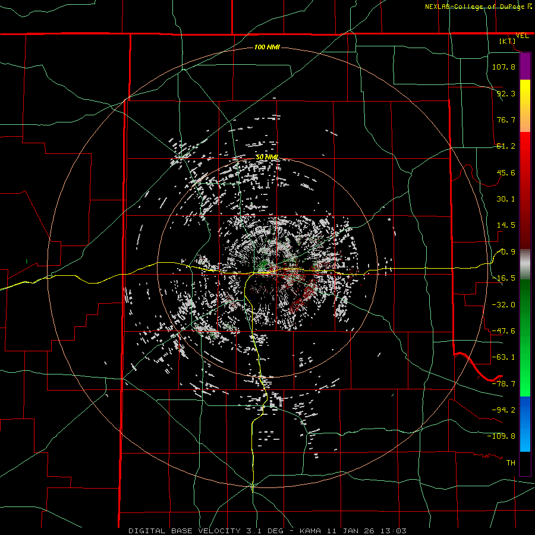Click the green segment of the color scale
The height and width of the screenshot is (535, 535).
click(x=525, y=338)
